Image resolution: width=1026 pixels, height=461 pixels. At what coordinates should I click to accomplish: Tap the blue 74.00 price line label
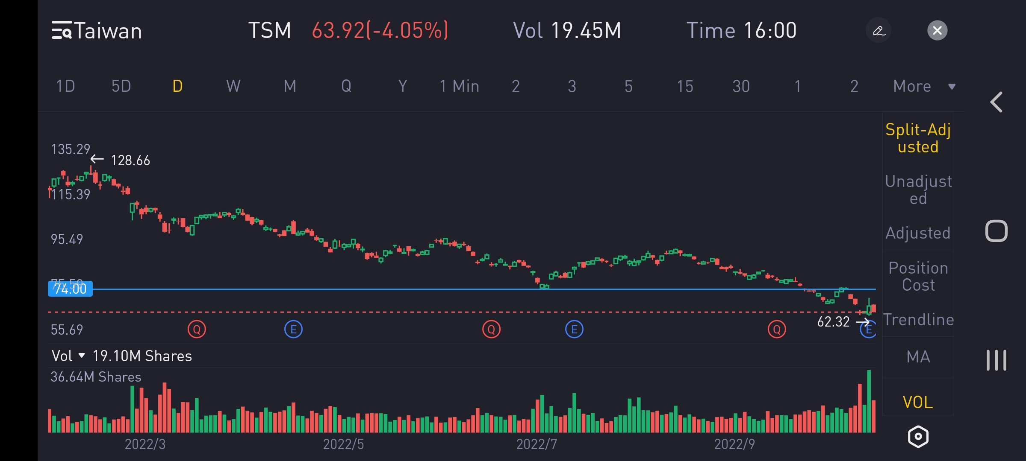coord(70,289)
